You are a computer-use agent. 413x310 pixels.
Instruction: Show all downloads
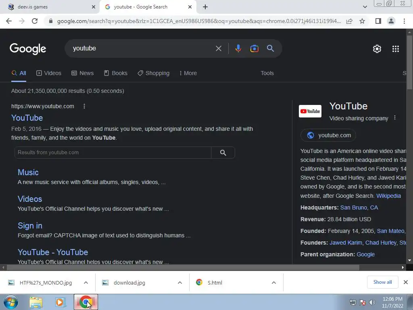(382, 282)
